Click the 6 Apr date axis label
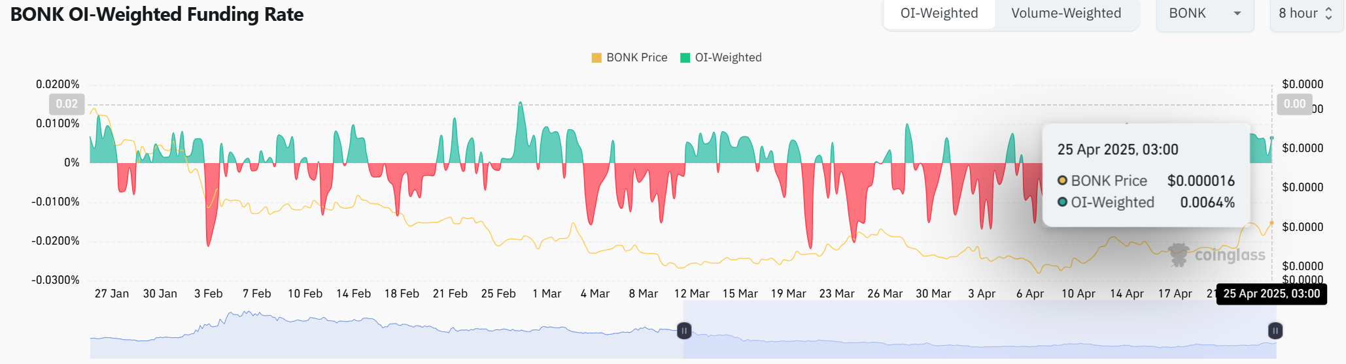The height and width of the screenshot is (364, 1346). pos(1030,294)
